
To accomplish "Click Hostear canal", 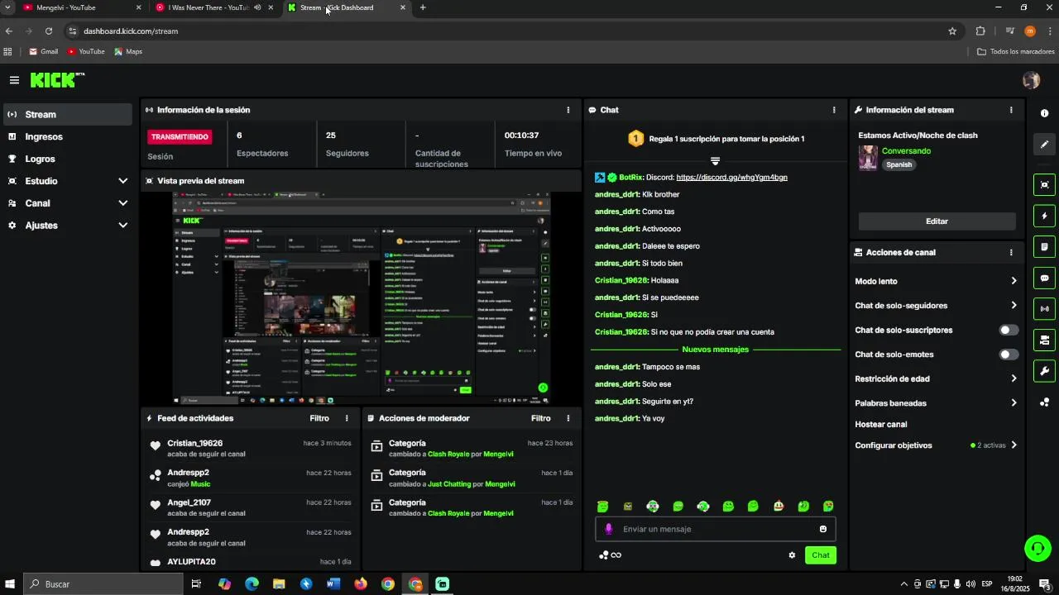I will pos(881,425).
